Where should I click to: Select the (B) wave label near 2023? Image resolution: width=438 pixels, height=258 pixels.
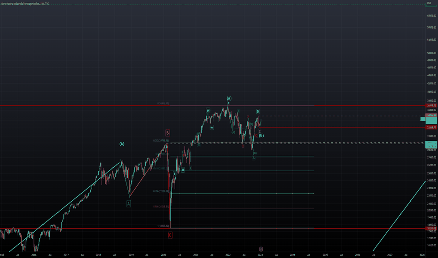point(261,136)
